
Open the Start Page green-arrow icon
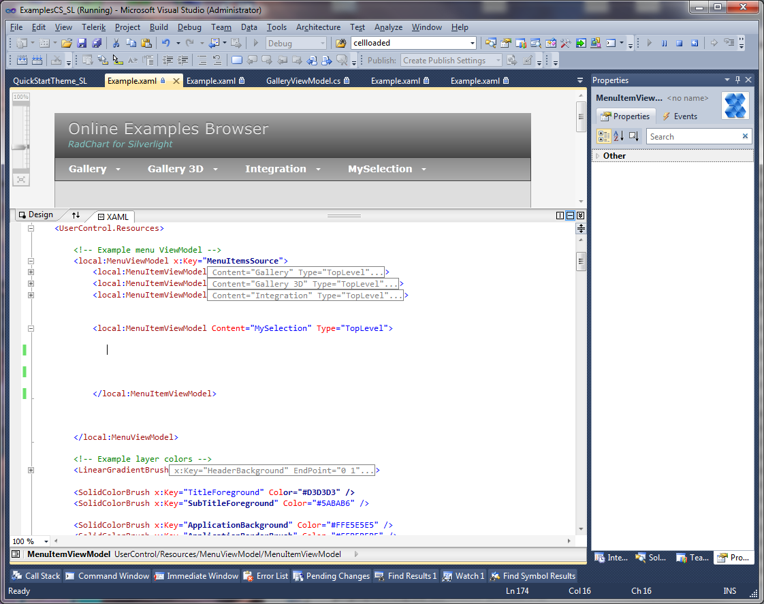[x=580, y=43]
